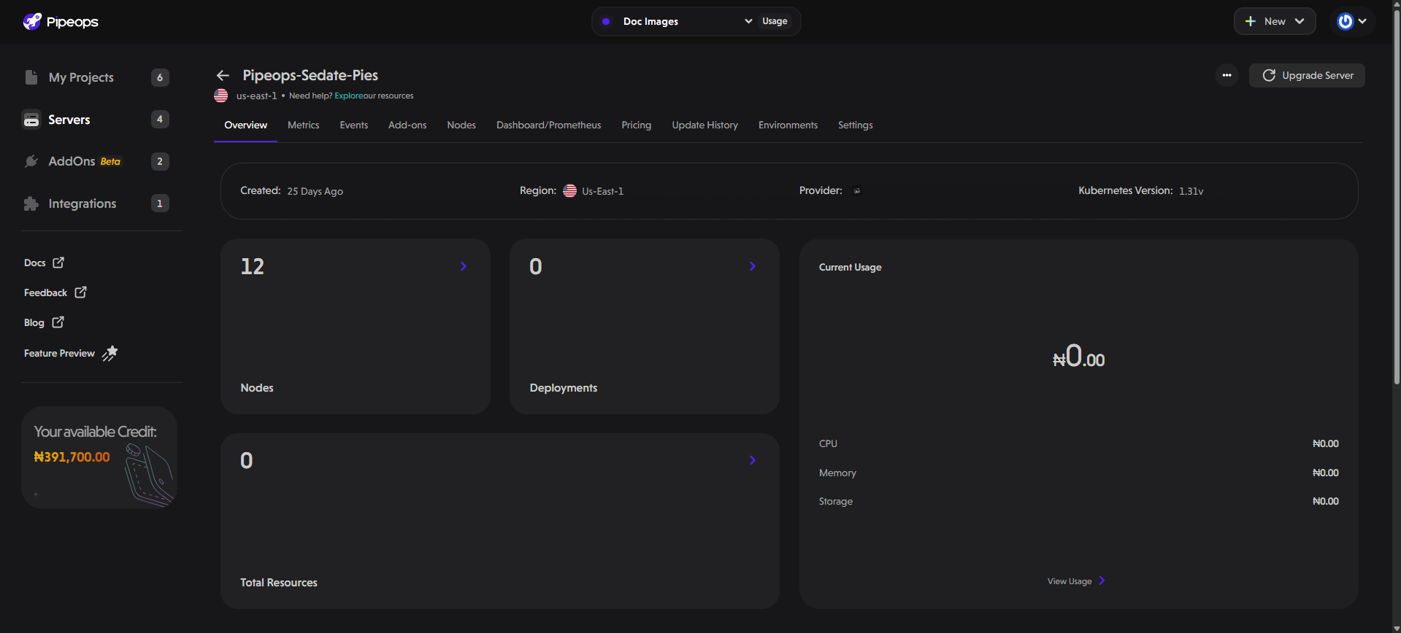Open the Settings tab
Image resolution: width=1401 pixels, height=633 pixels.
pos(855,125)
